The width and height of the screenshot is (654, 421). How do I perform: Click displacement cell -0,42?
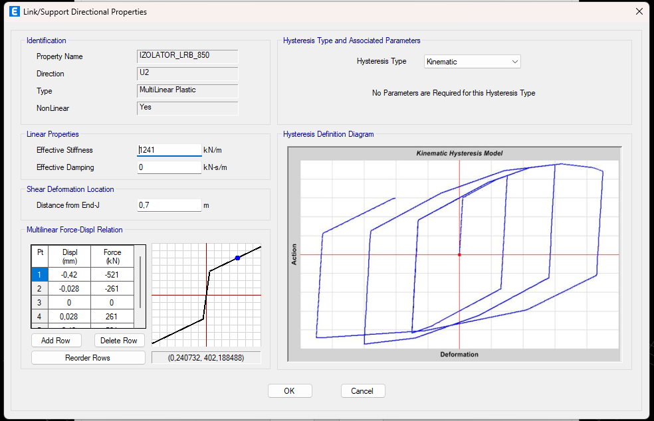pos(69,275)
